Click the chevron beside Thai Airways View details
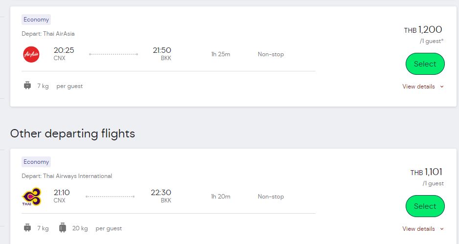Viewport: 459px width, 244px height. click(x=442, y=229)
